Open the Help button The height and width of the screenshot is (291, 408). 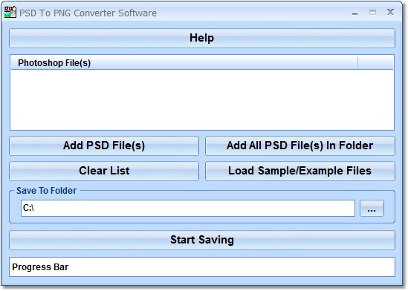(x=202, y=38)
